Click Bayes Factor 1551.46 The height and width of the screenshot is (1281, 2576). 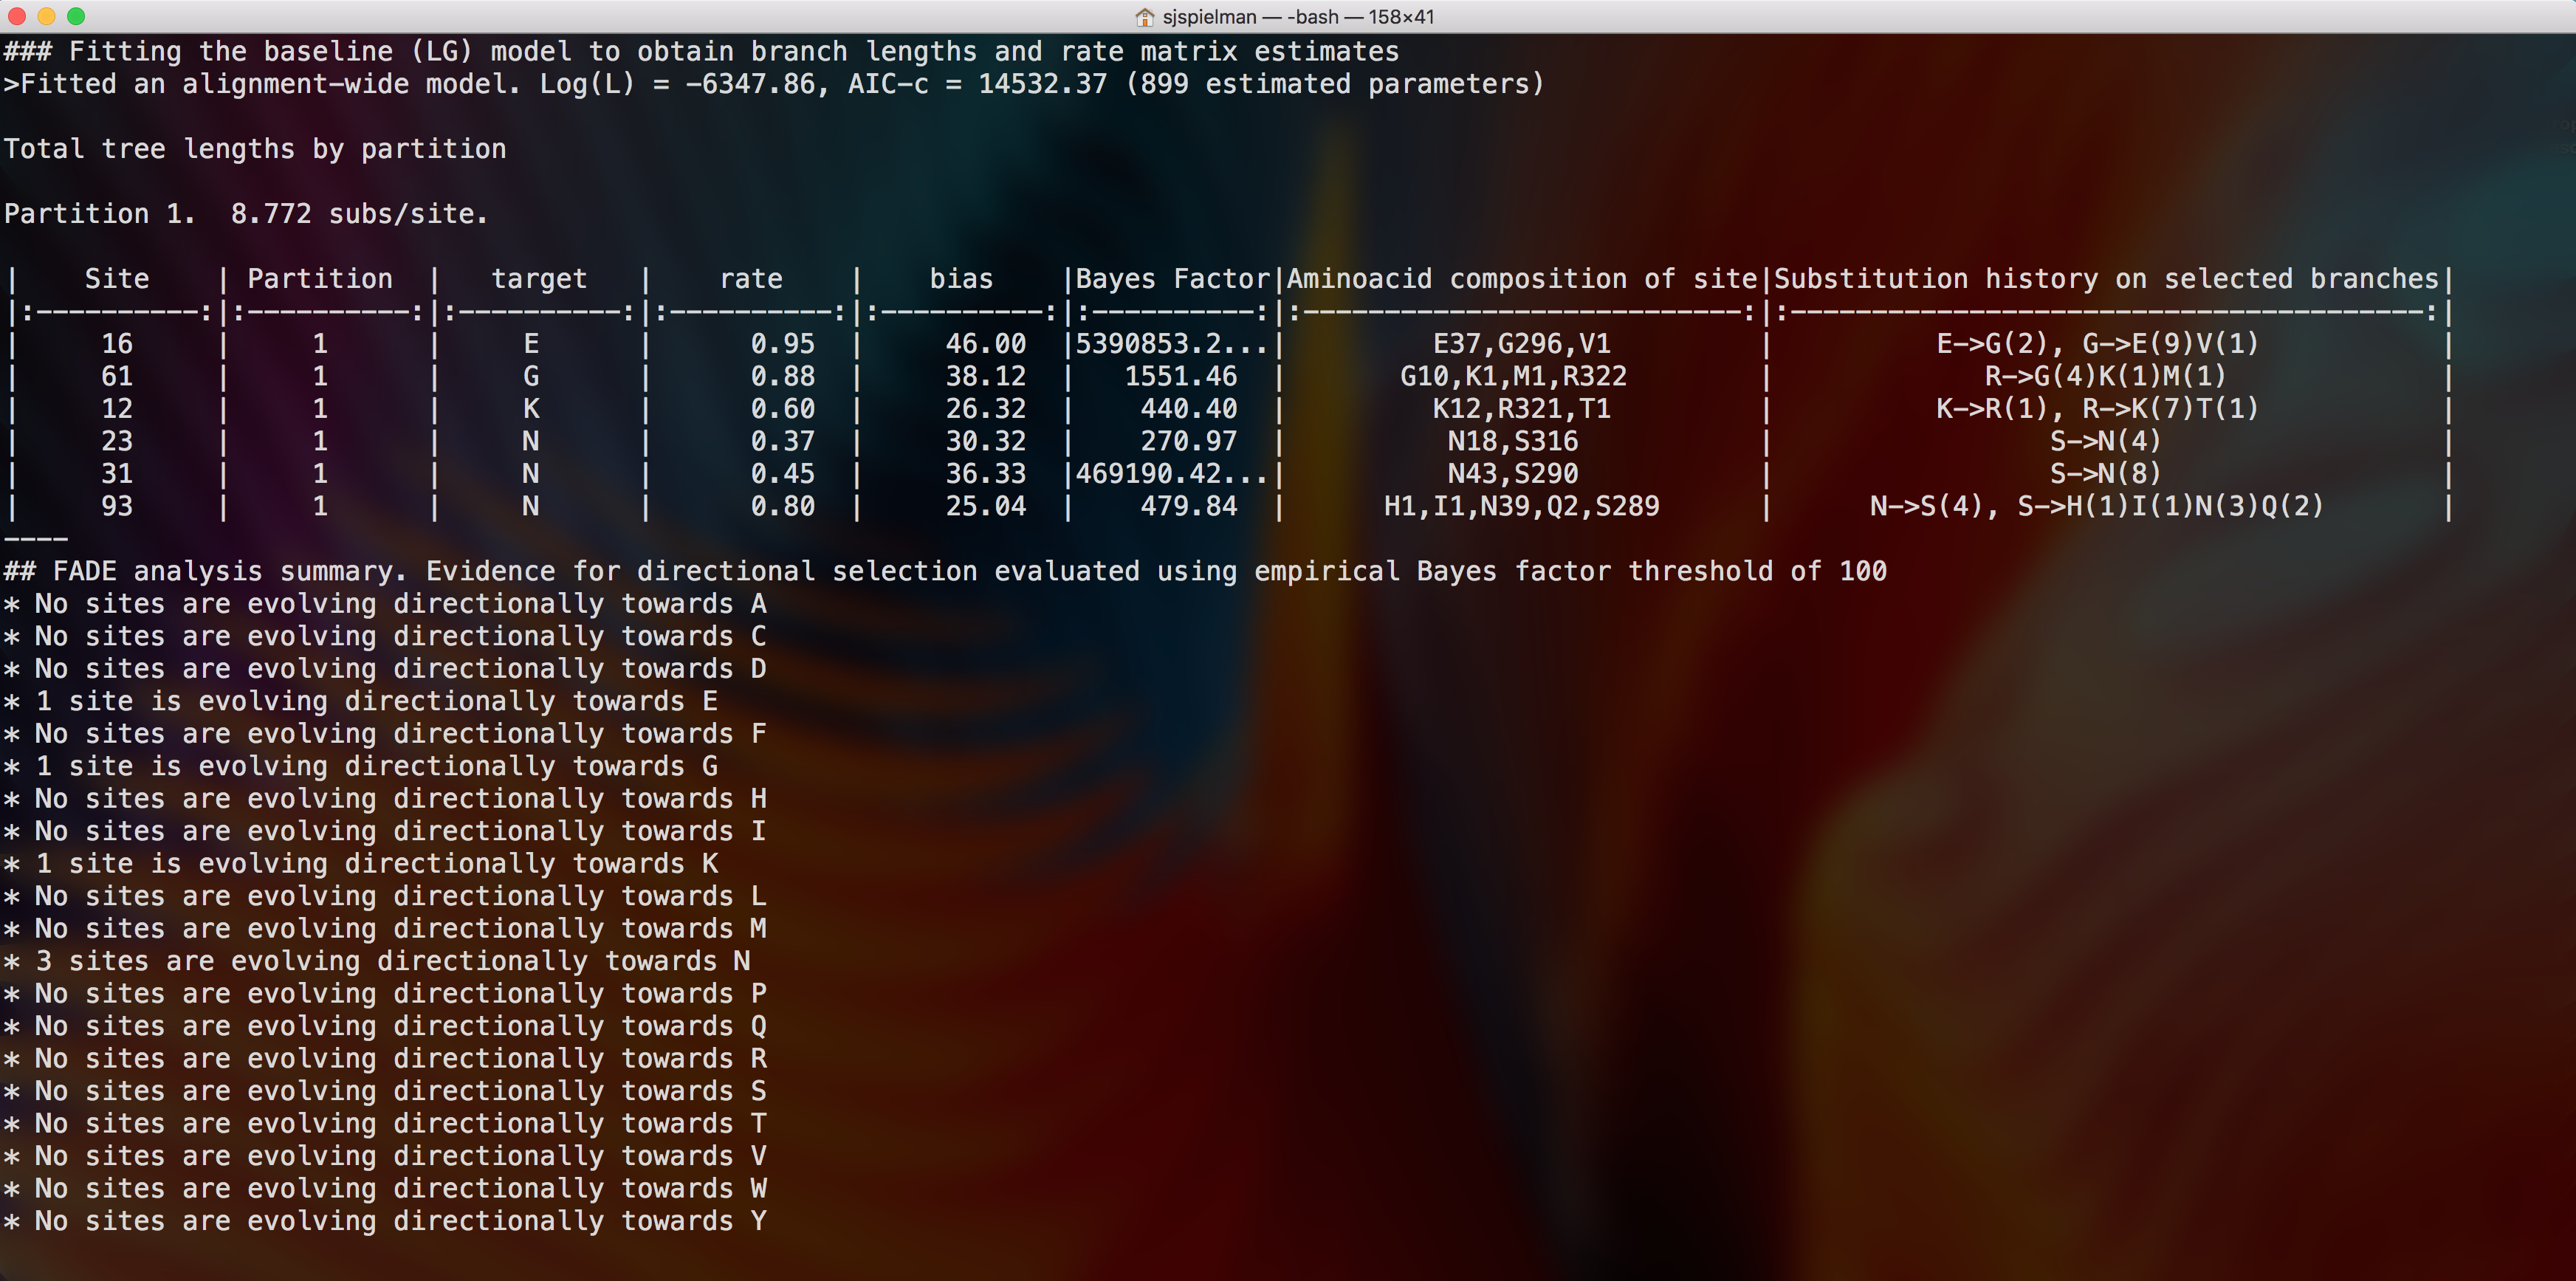1181,376
